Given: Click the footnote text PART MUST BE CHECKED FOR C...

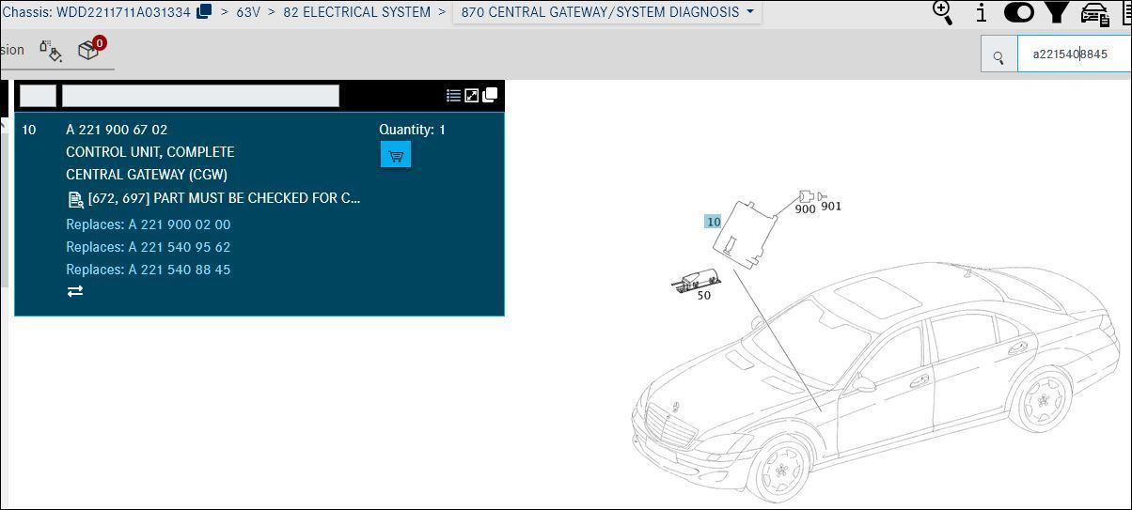Looking at the screenshot, I should point(224,198).
